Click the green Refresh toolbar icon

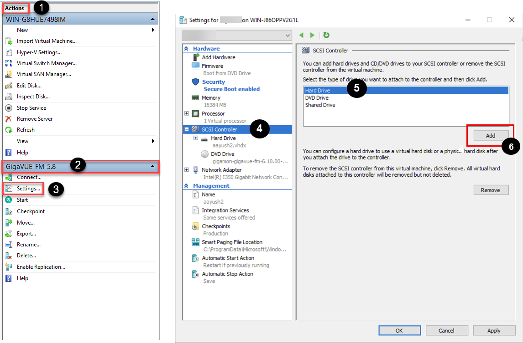[326, 35]
